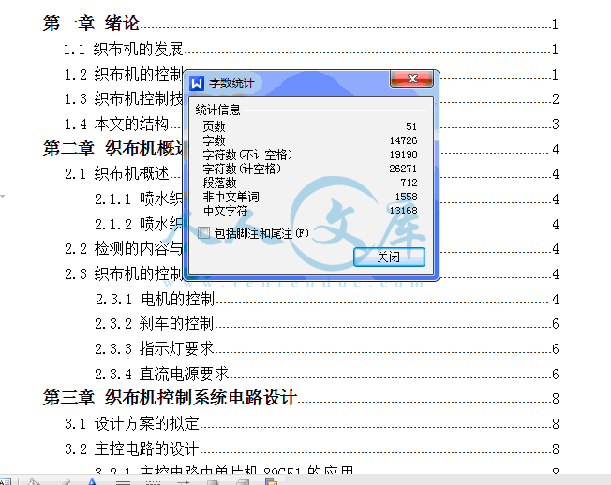Screen dimensions: 611x485
Task: Click page number of 第一章 绪论 row
Action: 555,24
